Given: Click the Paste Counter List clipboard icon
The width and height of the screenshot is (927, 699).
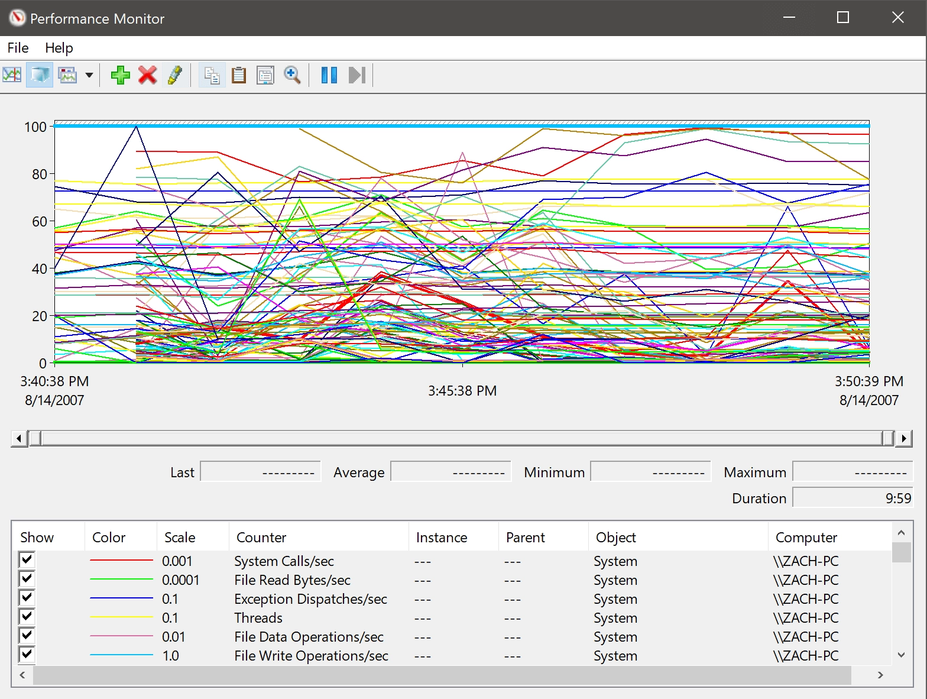Looking at the screenshot, I should pyautogui.click(x=239, y=75).
